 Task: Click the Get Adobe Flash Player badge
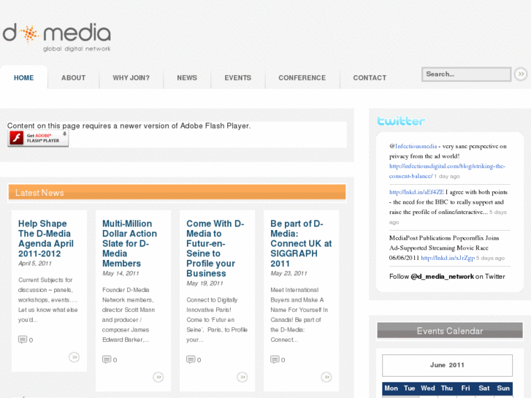click(x=38, y=138)
